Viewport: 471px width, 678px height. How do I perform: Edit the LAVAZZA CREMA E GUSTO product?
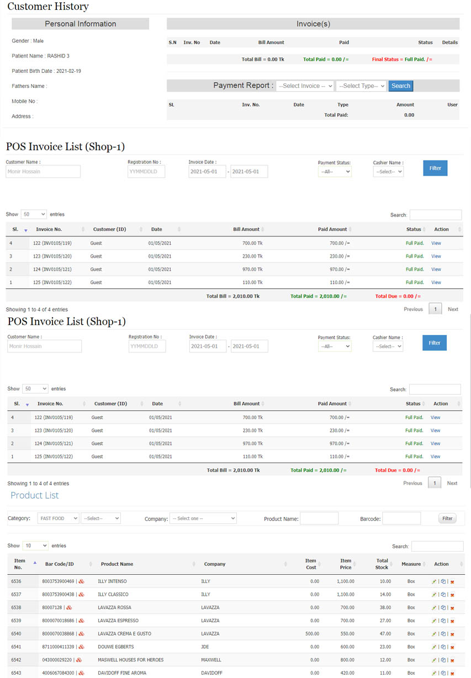(x=434, y=634)
